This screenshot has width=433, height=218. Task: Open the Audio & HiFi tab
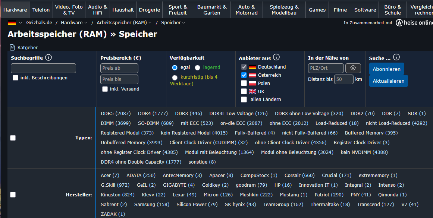coord(97,10)
